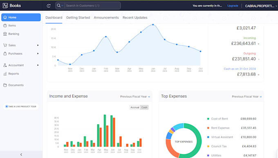Click the Virtual Assistant blue swatch
The image size is (278, 158).
tap(208, 137)
